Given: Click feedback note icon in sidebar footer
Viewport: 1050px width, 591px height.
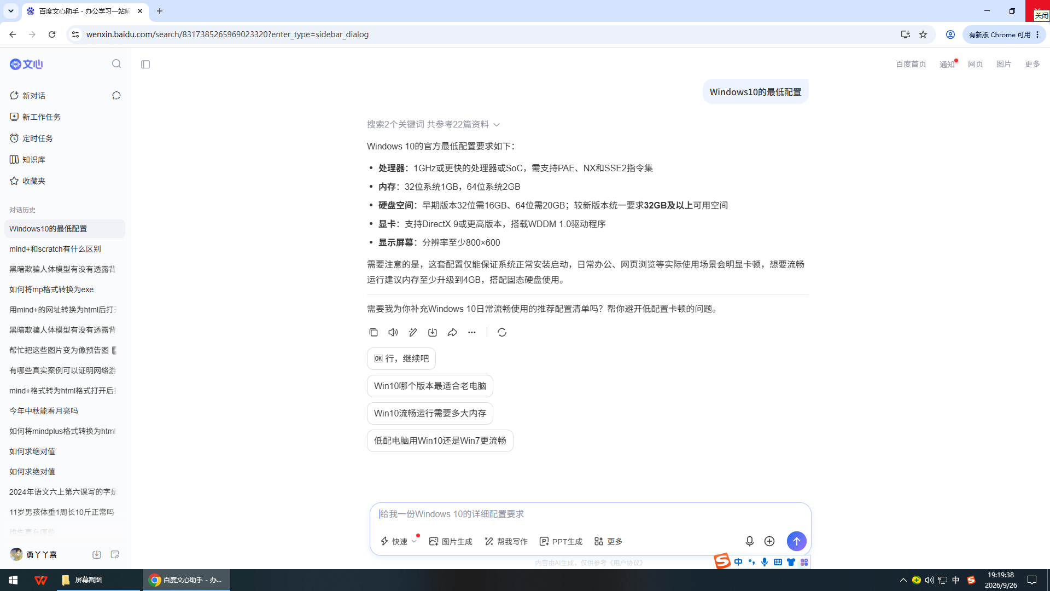Looking at the screenshot, I should click(115, 554).
